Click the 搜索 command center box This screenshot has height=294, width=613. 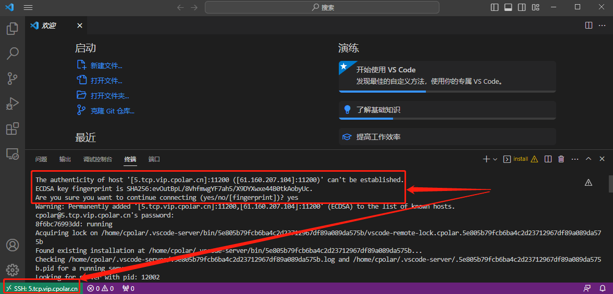point(322,7)
